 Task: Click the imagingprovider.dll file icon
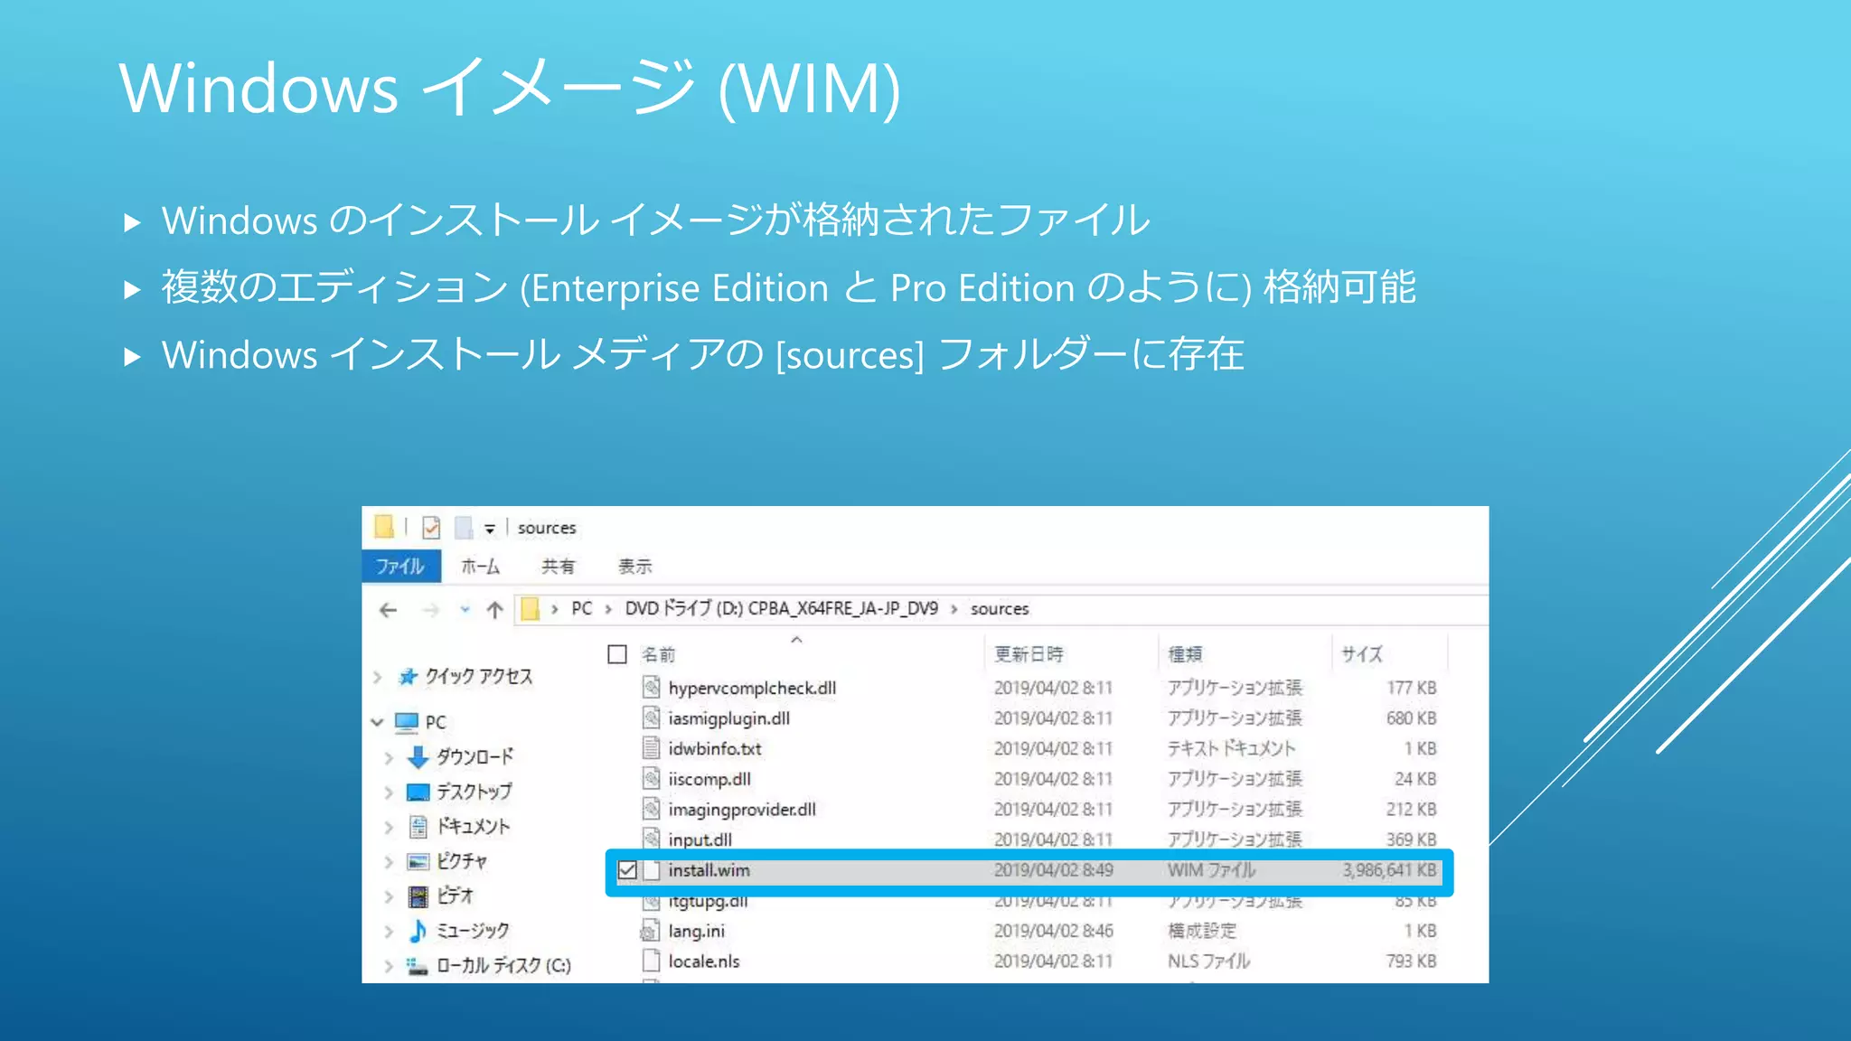652,810
